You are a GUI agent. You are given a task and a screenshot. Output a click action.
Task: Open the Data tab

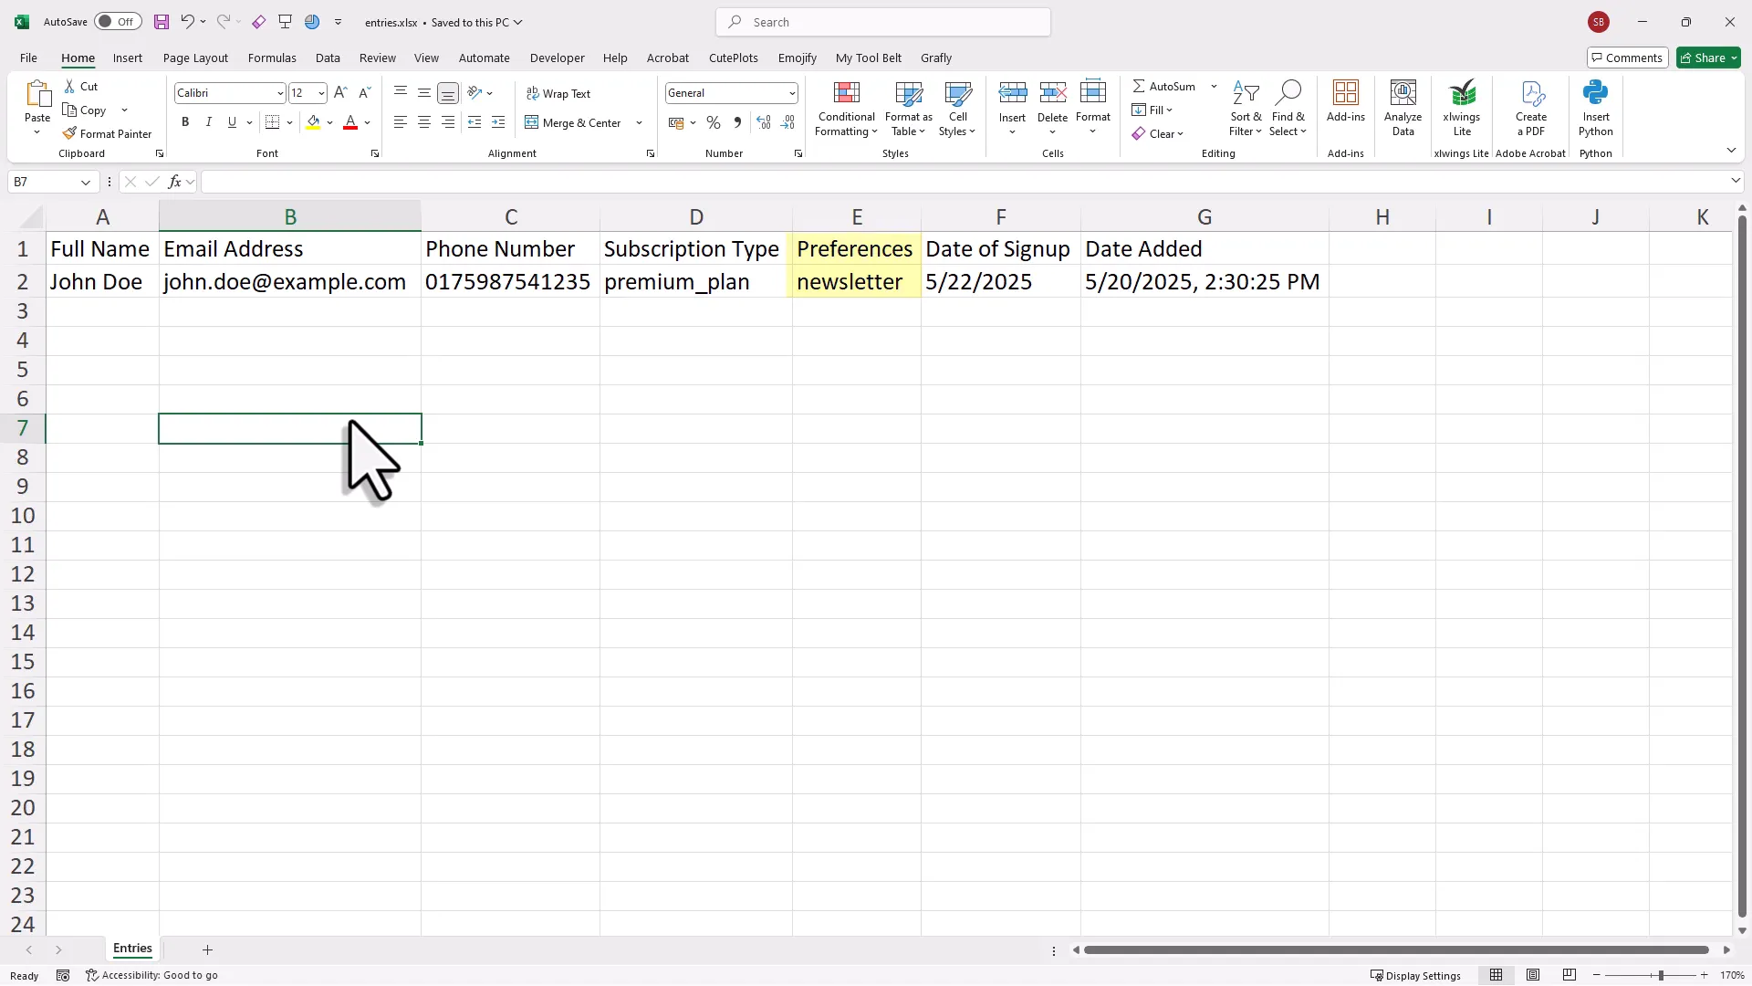(328, 58)
